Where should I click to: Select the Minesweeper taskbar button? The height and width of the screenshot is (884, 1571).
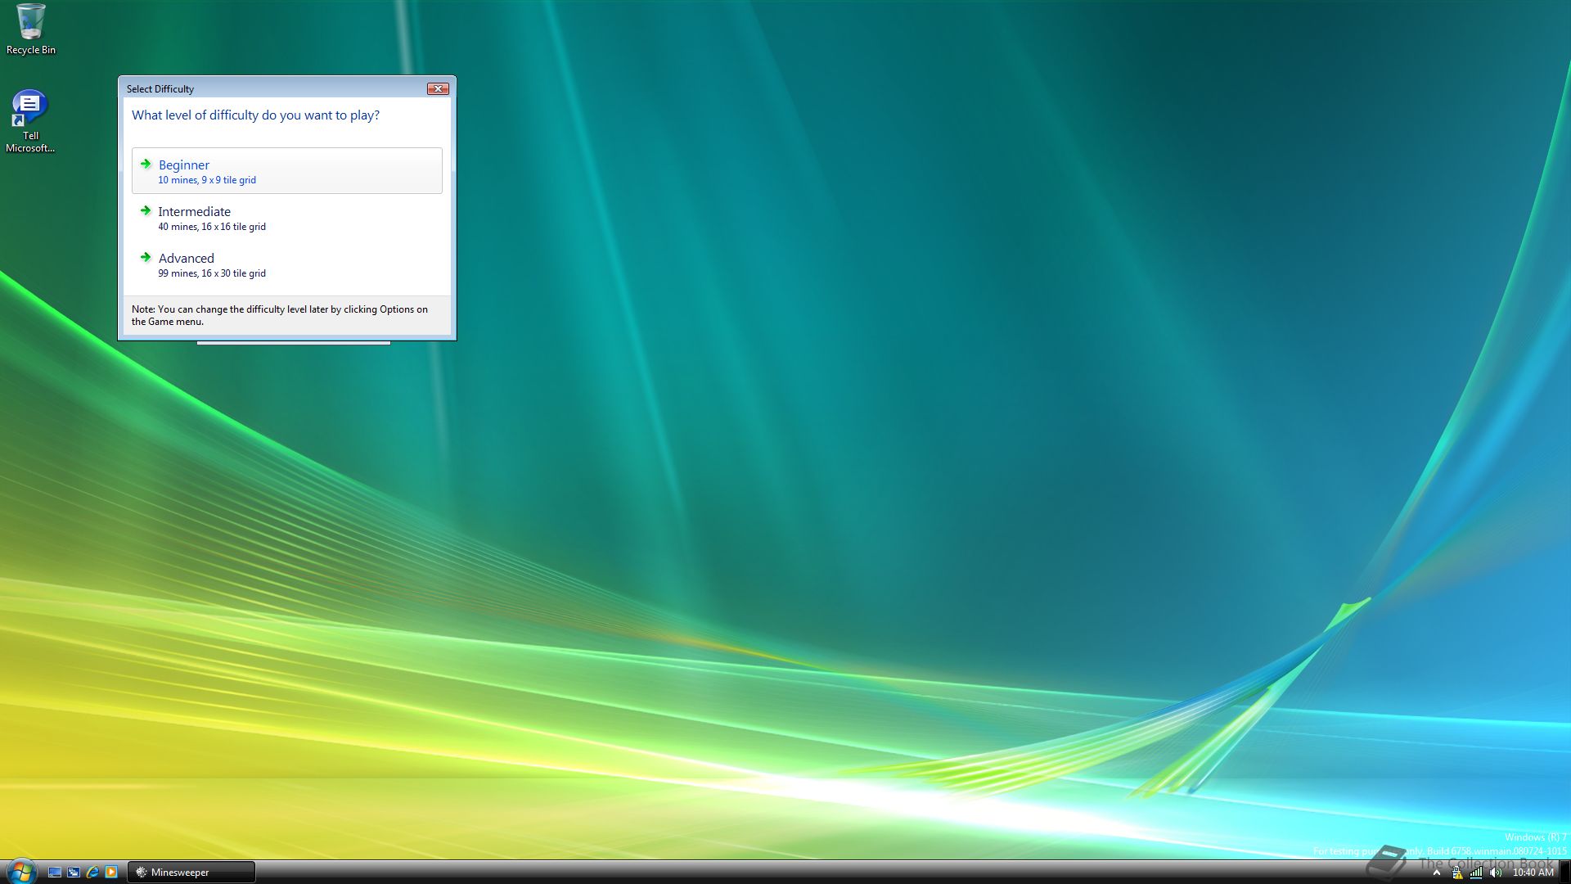[191, 873]
